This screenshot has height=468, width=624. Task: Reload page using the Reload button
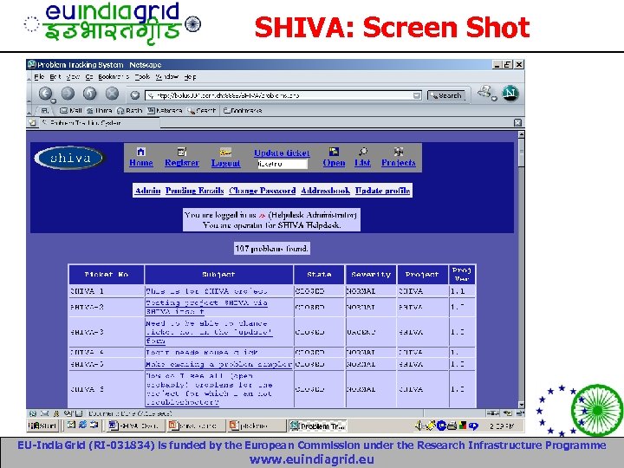(x=90, y=94)
